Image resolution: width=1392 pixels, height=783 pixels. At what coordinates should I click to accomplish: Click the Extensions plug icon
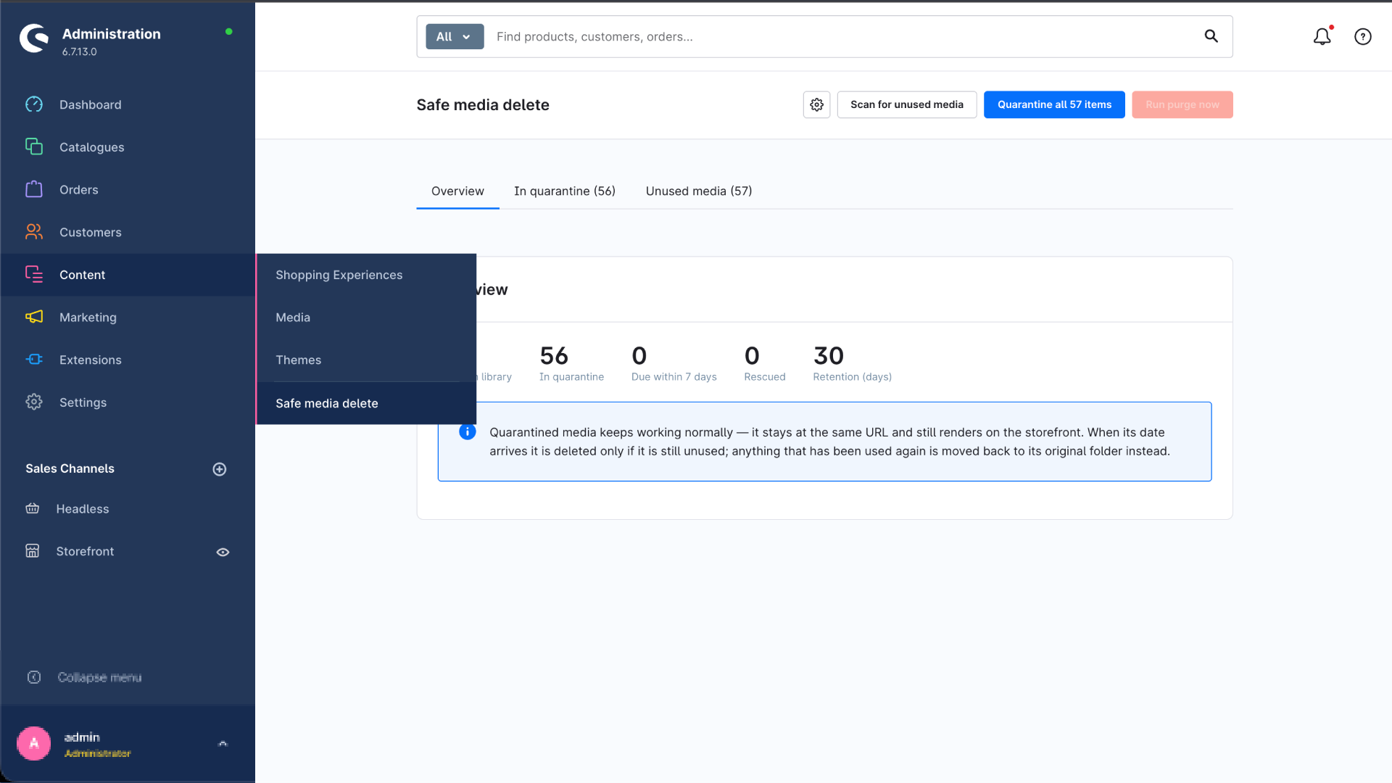[x=34, y=360]
